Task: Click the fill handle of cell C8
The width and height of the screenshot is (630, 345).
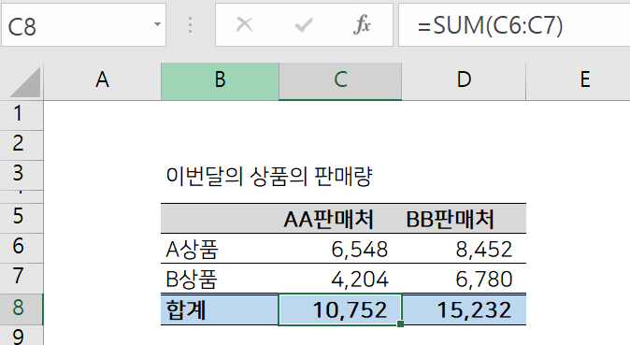Action: coord(400,323)
